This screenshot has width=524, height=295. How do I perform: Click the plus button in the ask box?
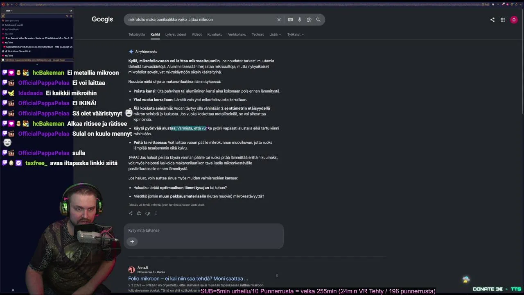(x=132, y=241)
